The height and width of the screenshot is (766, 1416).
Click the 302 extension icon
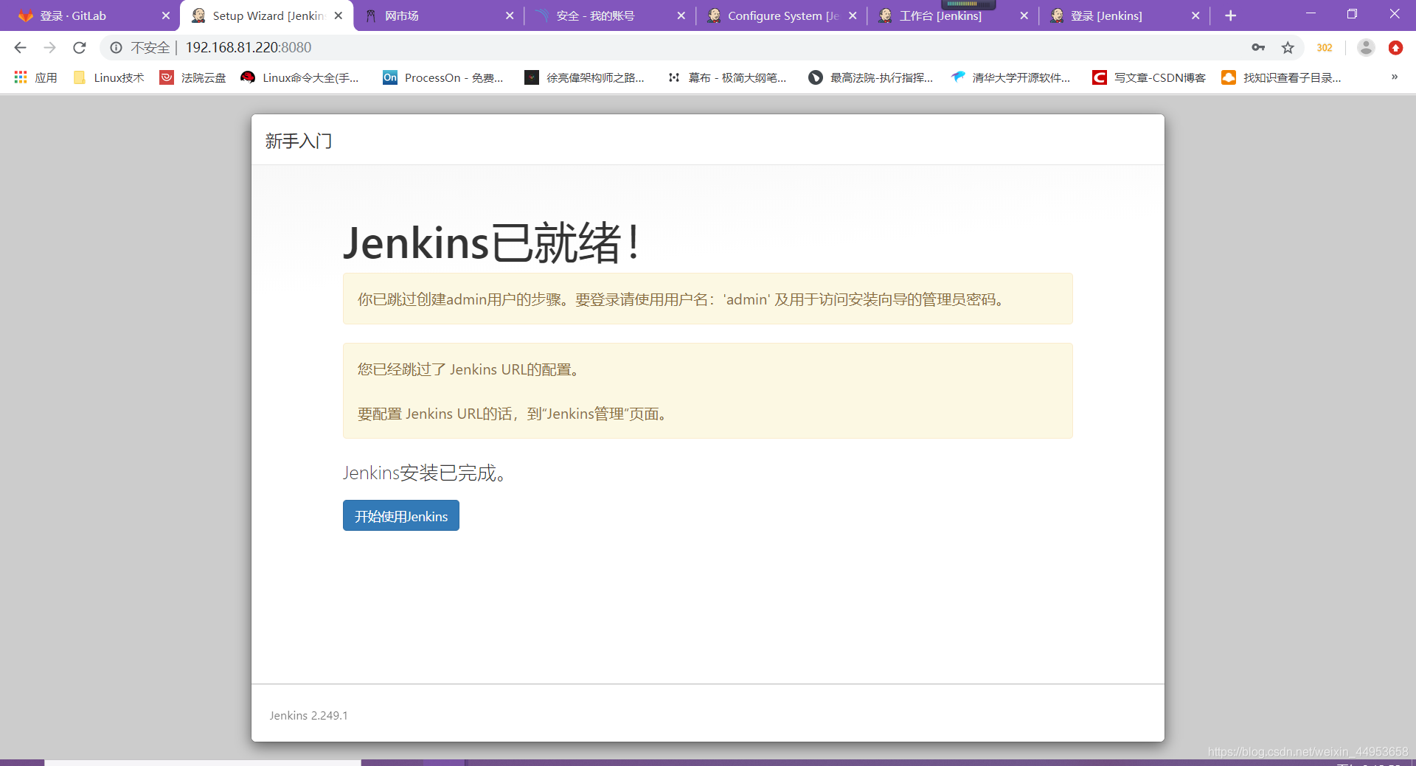click(1325, 48)
